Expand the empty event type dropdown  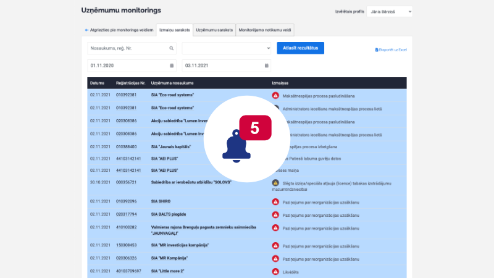pyautogui.click(x=227, y=48)
